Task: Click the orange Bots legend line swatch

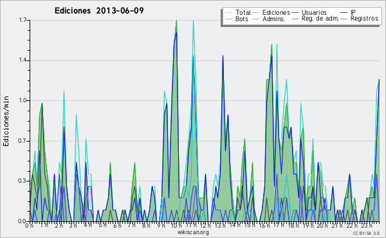Action: click(x=228, y=19)
